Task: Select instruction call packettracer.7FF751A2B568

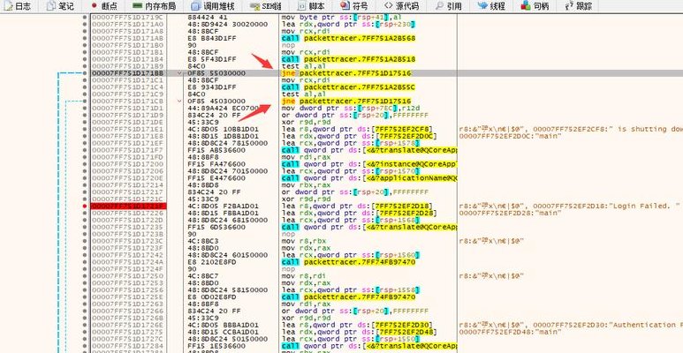Action: (348, 38)
